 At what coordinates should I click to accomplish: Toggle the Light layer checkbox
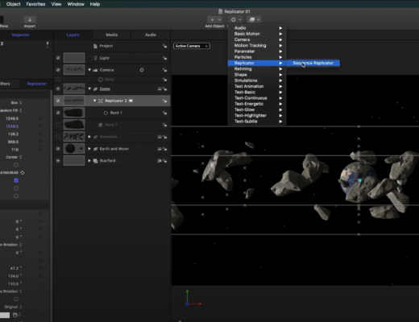click(x=58, y=58)
